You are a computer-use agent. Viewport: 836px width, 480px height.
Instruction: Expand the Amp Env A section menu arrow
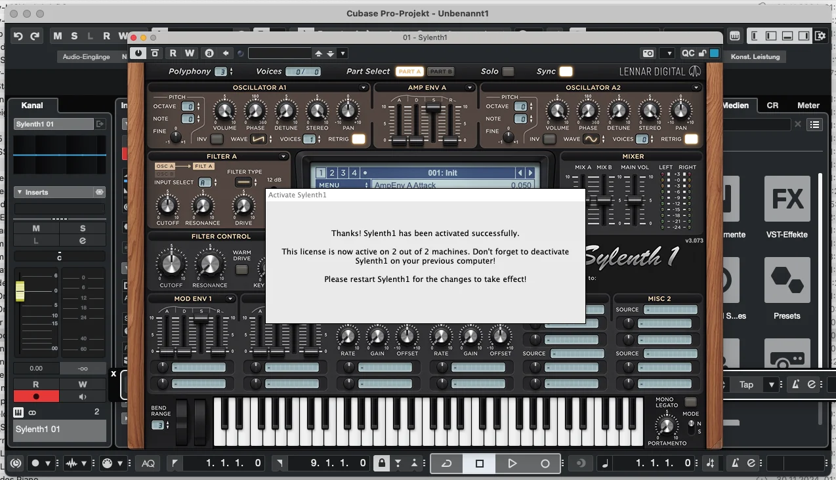[470, 88]
